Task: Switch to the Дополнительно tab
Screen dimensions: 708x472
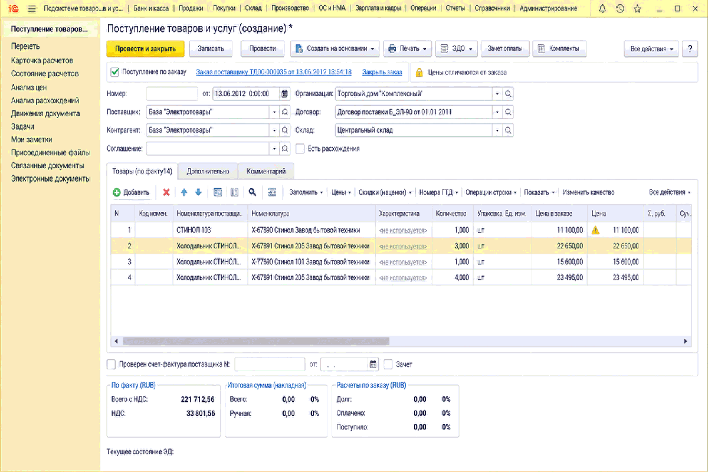Action: pos(208,171)
